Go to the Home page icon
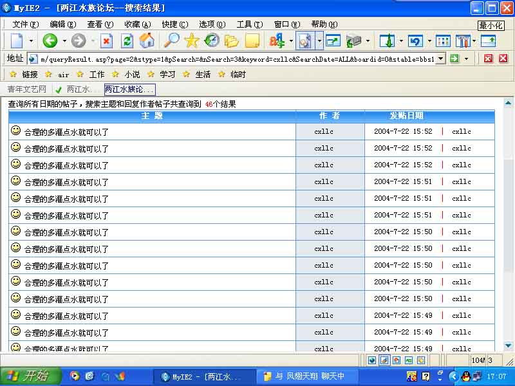The image size is (515, 386). tap(147, 41)
